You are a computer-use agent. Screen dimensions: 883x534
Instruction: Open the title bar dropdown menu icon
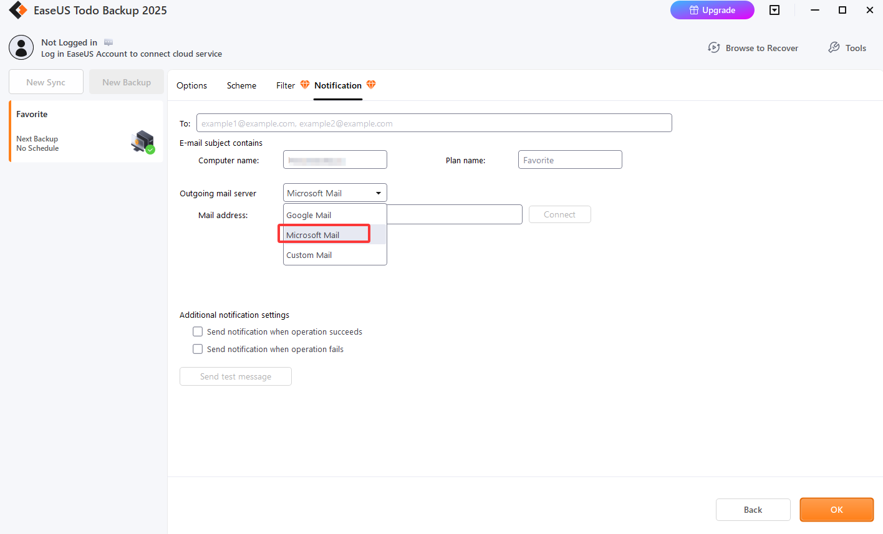pos(774,10)
